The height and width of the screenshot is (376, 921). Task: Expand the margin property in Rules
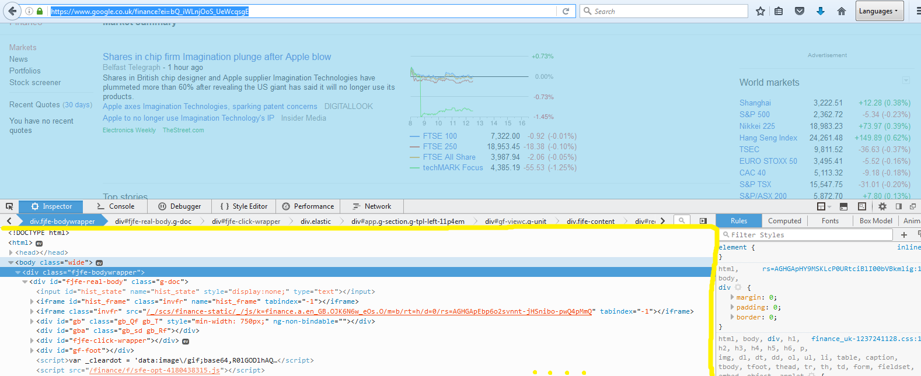coord(732,297)
